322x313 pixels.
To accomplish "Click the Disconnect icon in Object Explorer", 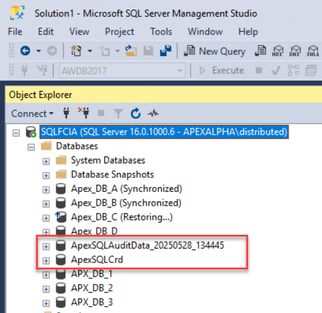I will coord(84,113).
